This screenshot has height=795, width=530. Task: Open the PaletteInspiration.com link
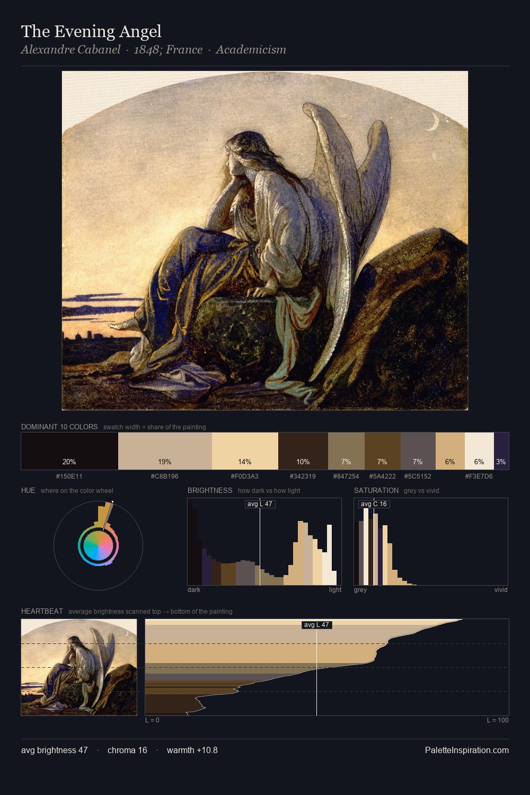point(467,750)
